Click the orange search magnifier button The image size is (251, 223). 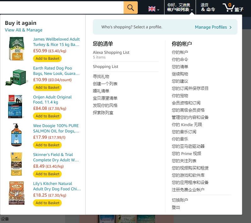tap(131, 8)
